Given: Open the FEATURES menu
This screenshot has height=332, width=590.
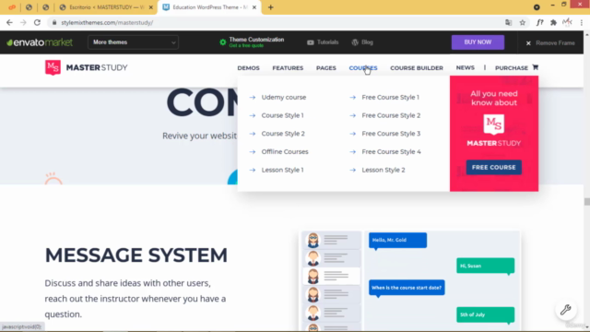Looking at the screenshot, I should [x=288, y=68].
